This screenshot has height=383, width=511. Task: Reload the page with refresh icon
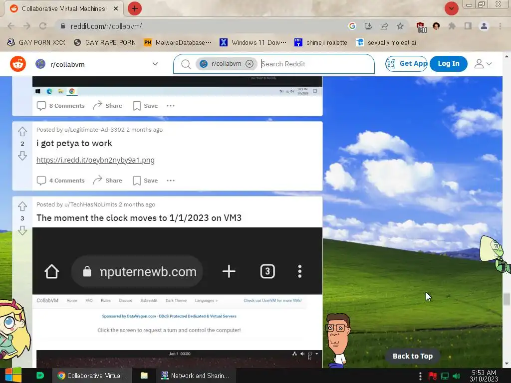coord(43,26)
